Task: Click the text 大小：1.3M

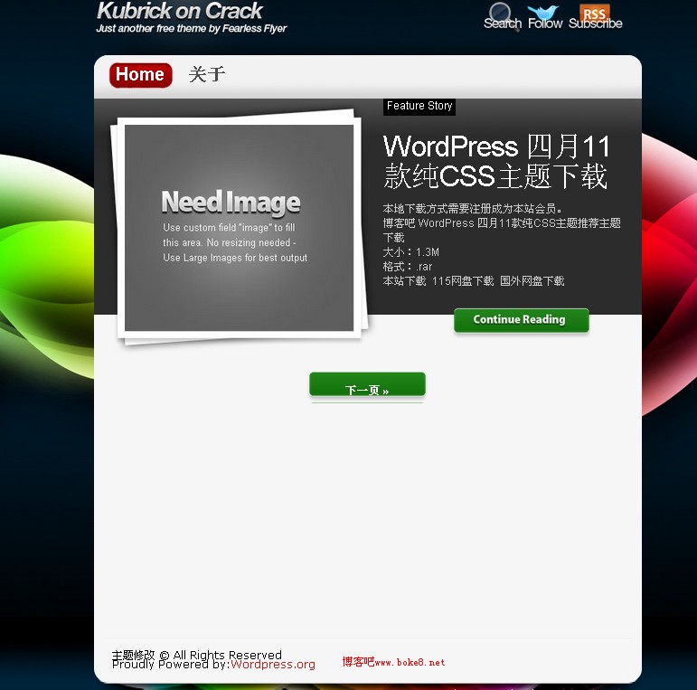Action: click(410, 252)
